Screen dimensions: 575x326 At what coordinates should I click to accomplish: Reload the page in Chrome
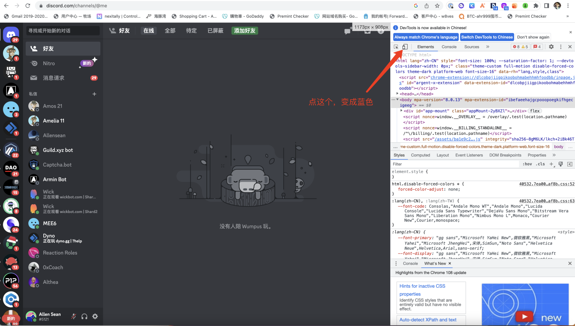point(28,6)
